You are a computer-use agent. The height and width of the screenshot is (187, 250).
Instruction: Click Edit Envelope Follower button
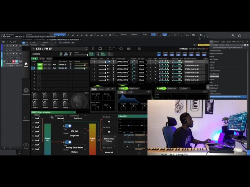[x=109, y=140]
